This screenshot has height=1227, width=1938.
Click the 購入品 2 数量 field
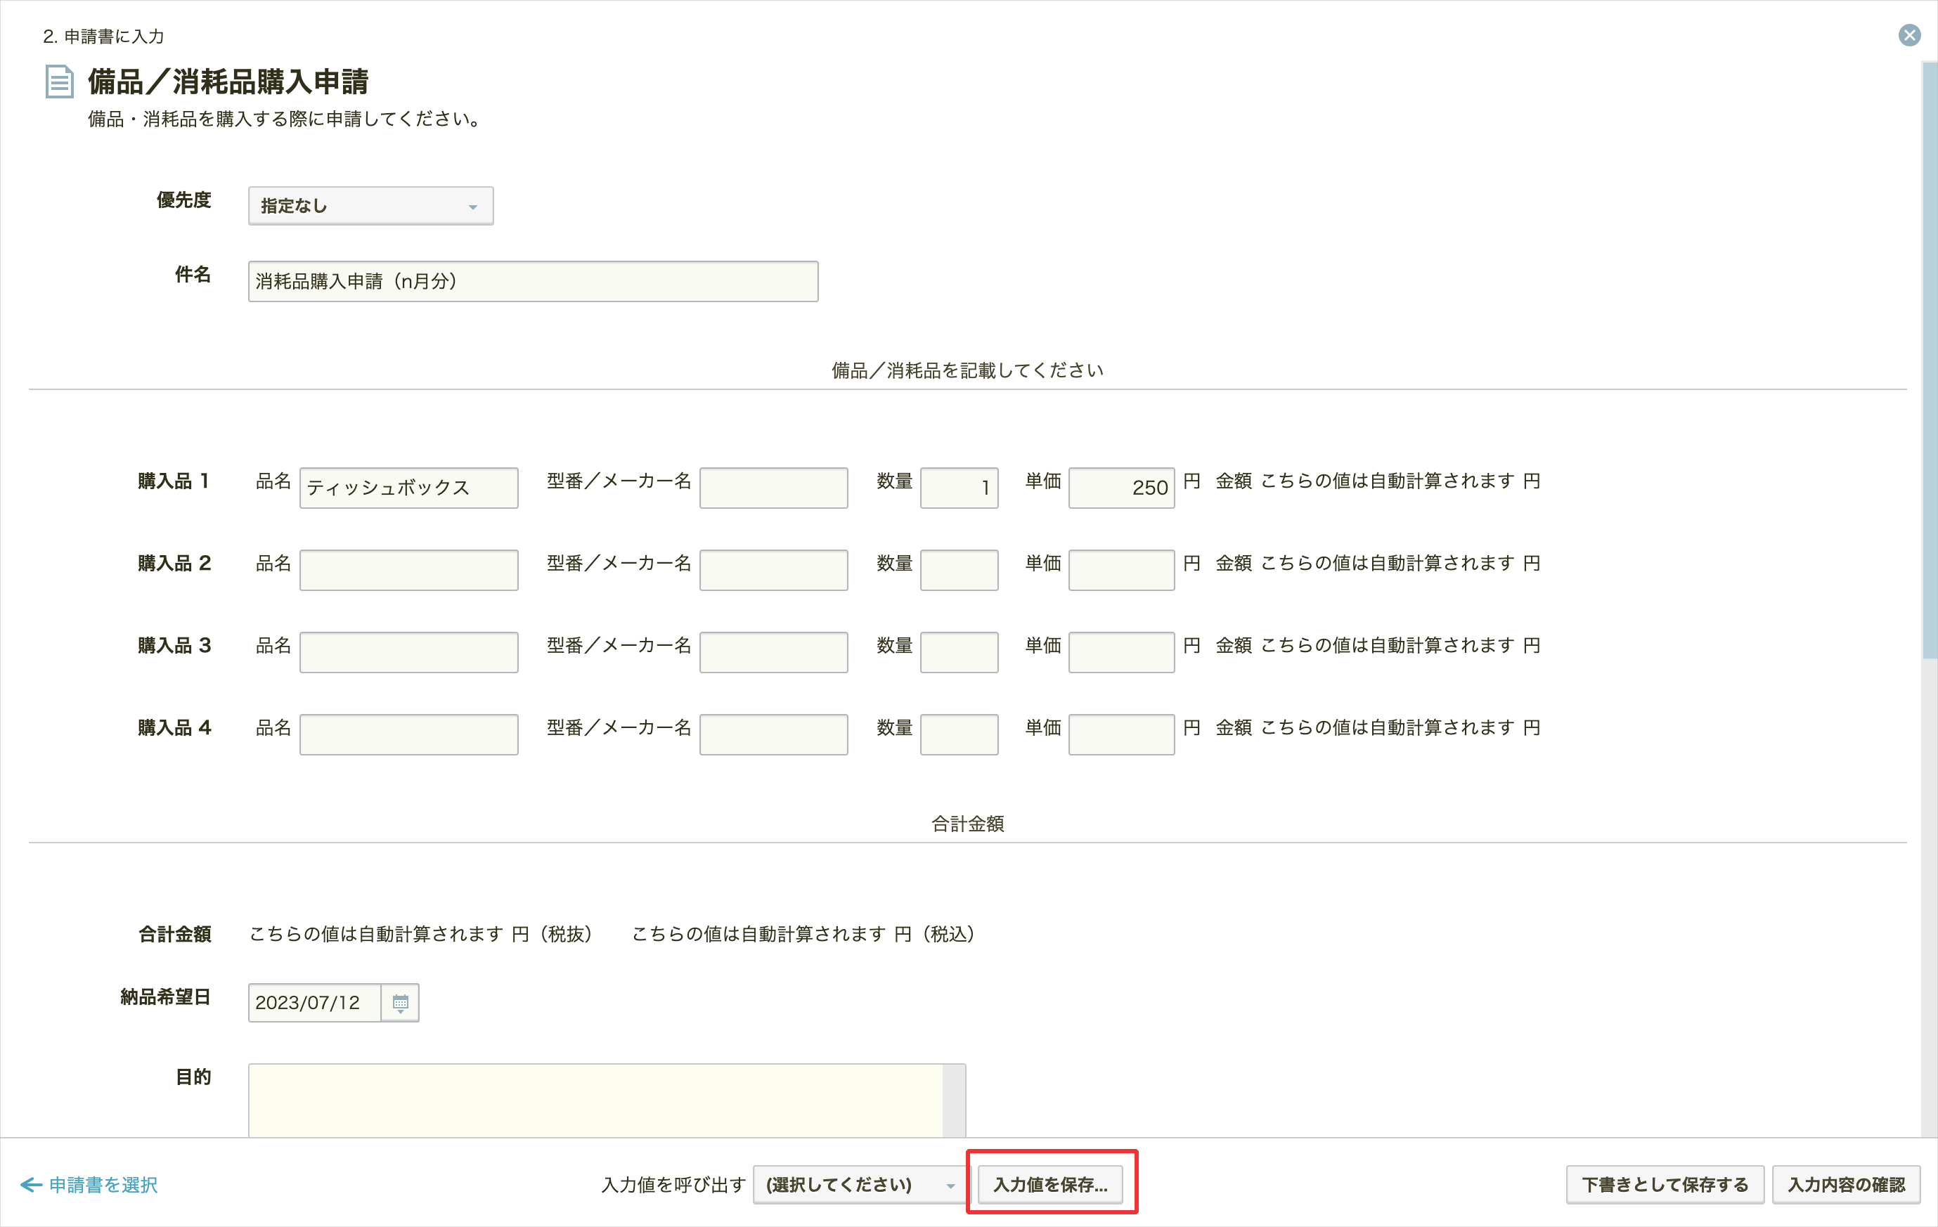(x=960, y=570)
